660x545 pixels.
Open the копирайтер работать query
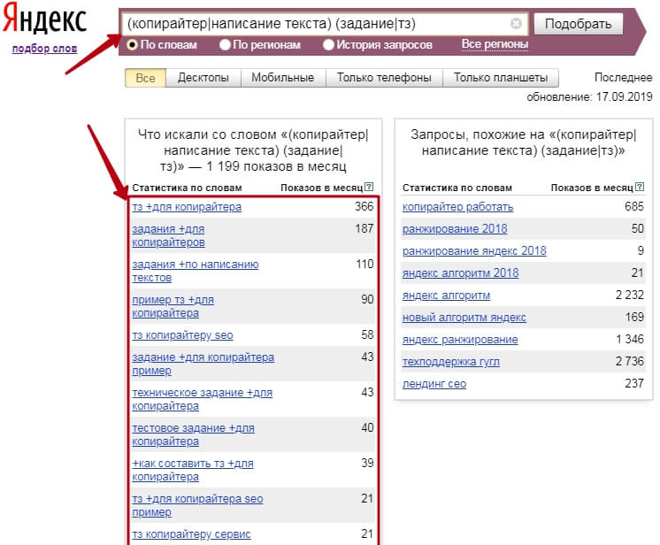[x=458, y=207]
